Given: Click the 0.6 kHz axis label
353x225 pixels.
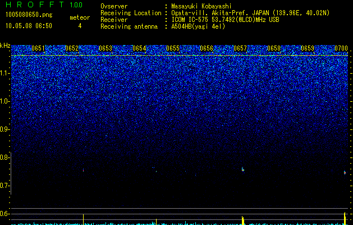Looking at the screenshot, I should [4, 214].
